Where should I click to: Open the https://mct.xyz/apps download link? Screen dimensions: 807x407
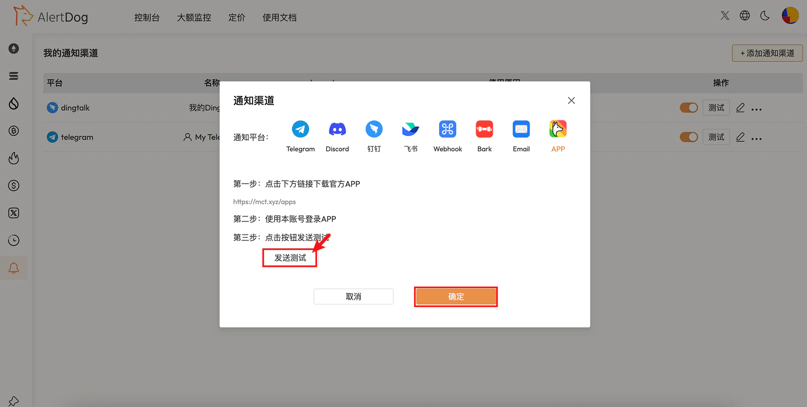click(x=264, y=202)
